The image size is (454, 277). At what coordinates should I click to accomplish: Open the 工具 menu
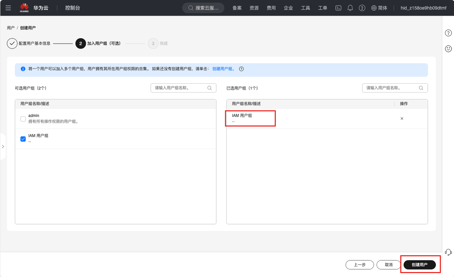click(305, 8)
